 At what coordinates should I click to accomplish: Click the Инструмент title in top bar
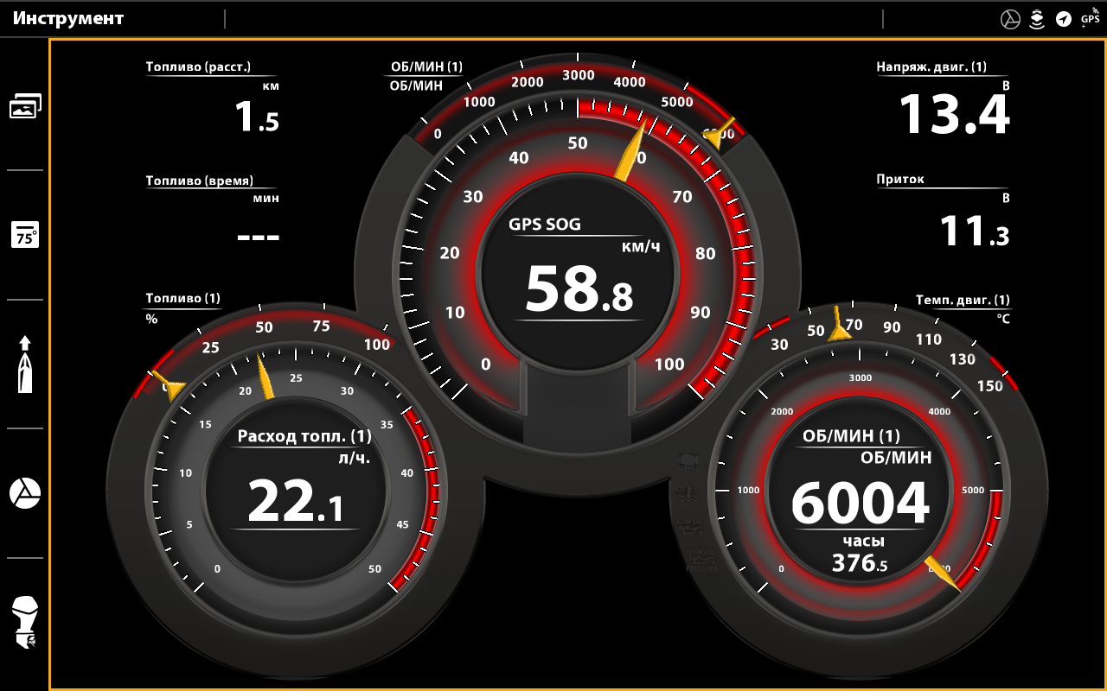pos(68,18)
